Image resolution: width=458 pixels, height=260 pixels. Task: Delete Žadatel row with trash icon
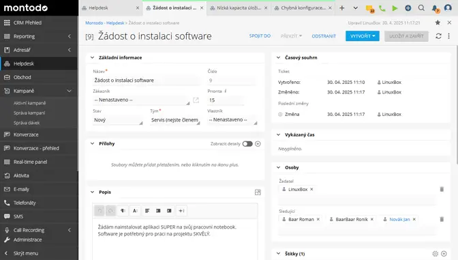[x=442, y=189]
